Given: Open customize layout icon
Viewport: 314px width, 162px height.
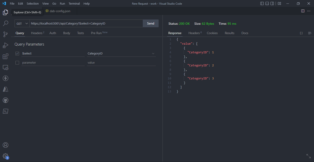Looking at the screenshot, I should (279, 3).
